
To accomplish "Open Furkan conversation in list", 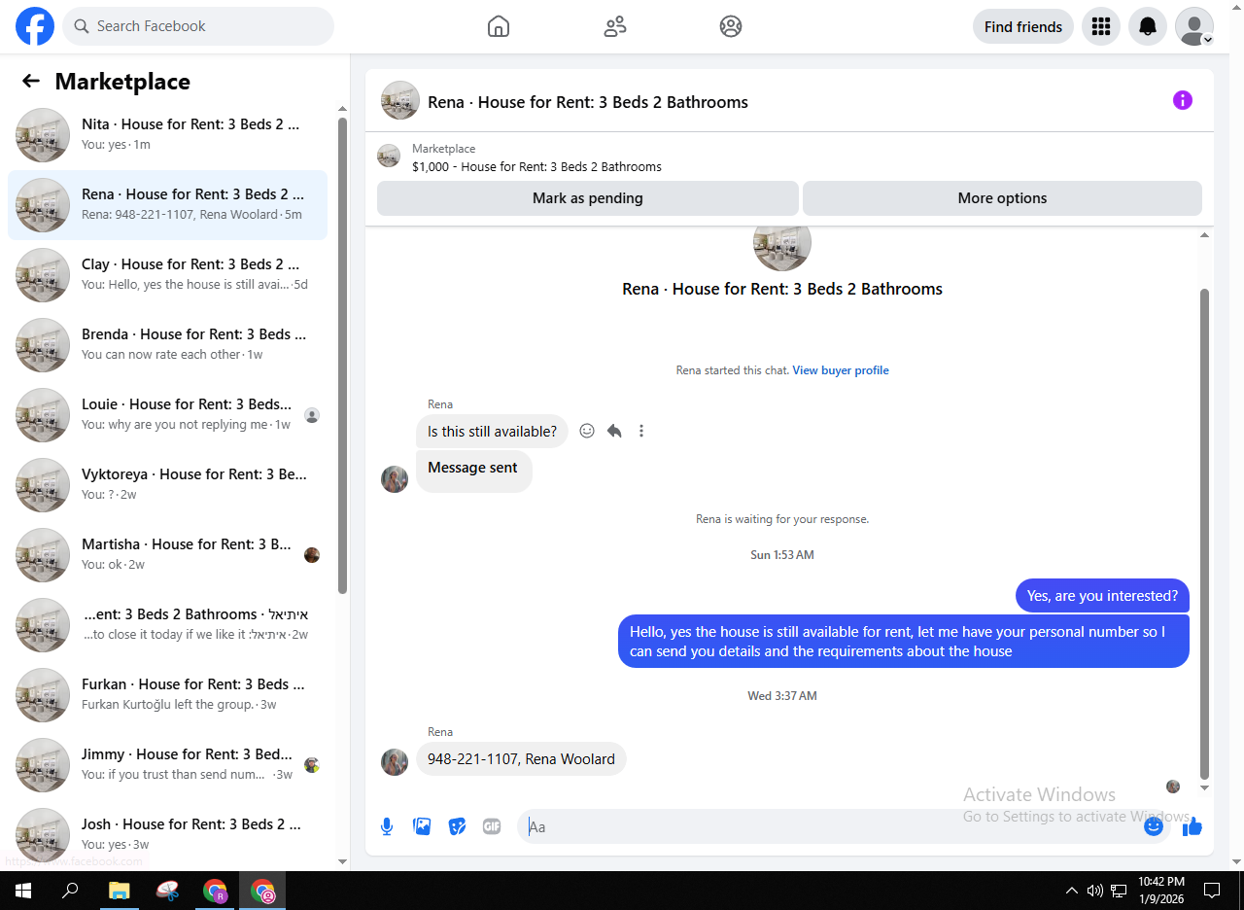I will [167, 695].
